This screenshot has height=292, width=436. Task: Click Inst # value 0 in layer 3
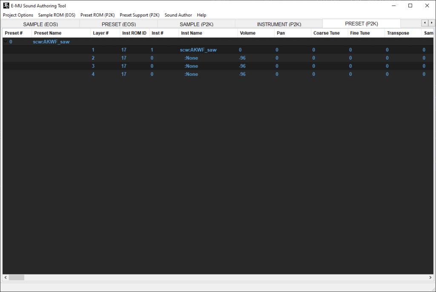(x=152, y=66)
